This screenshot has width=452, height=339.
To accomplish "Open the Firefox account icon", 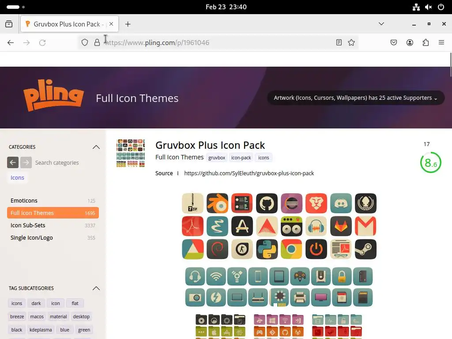I will pos(410,43).
